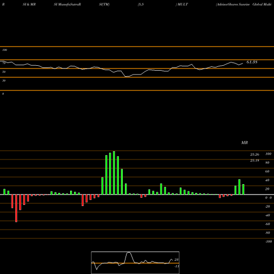Viewport: 274px width, 274px height.
Task: Click the MR axis label 80
Action: 267,163
